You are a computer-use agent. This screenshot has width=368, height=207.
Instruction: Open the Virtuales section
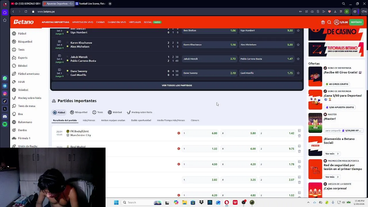135,22
